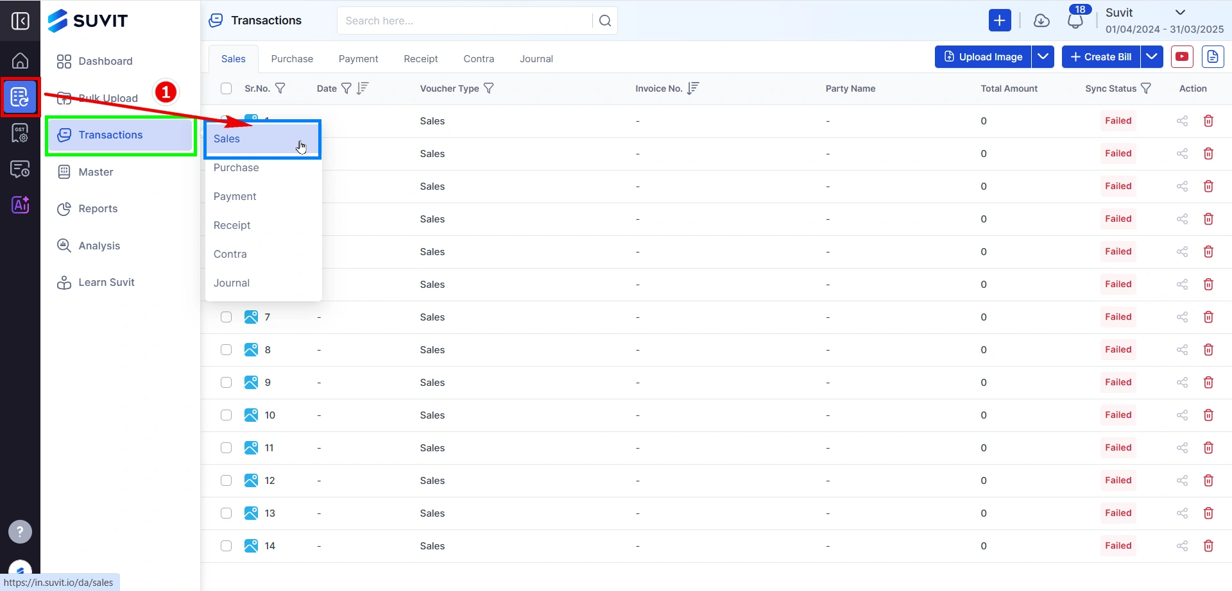The width and height of the screenshot is (1232, 591).
Task: Open the AI assistant icon in the left rail
Action: click(21, 205)
